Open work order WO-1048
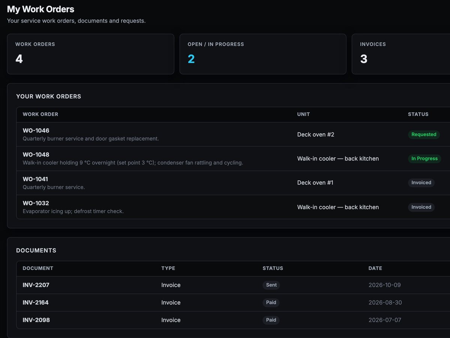 click(36, 155)
